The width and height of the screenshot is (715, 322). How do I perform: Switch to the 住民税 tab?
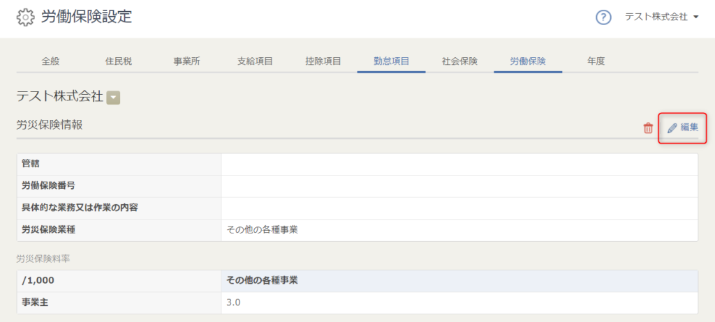[x=119, y=61]
